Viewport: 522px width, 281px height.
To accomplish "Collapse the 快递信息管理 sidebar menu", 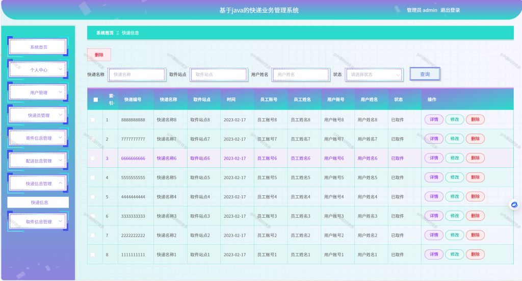I will pyautogui.click(x=38, y=183).
